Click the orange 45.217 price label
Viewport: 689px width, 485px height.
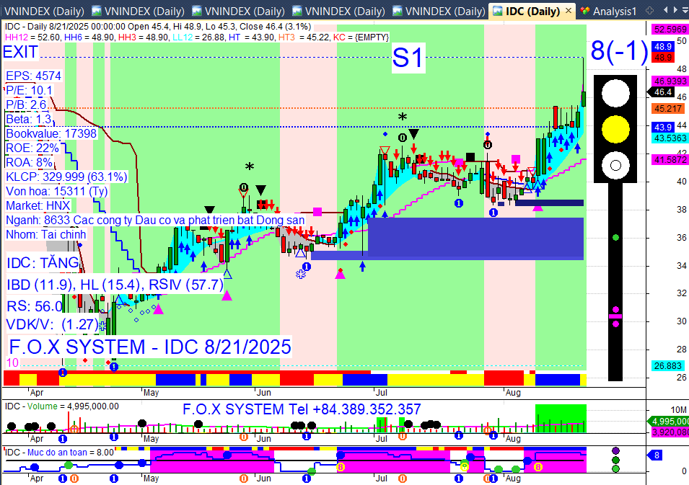[x=668, y=108]
